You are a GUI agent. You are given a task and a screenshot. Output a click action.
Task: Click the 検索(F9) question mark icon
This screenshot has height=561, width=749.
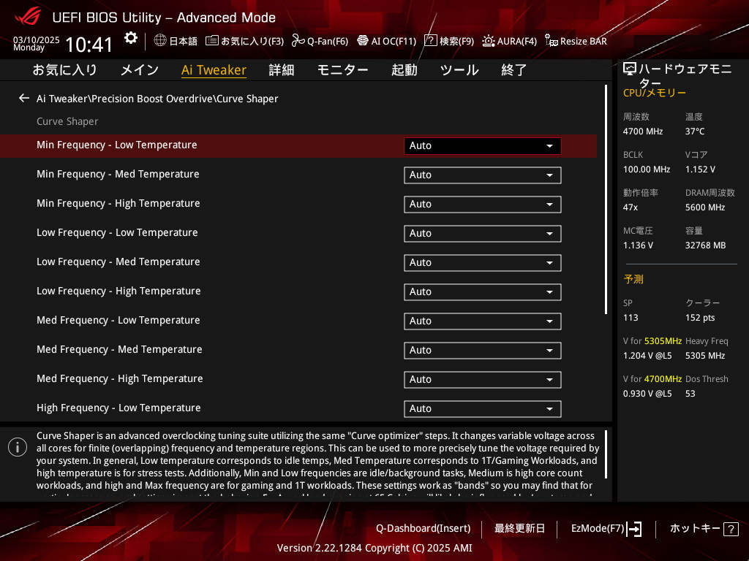pos(430,41)
